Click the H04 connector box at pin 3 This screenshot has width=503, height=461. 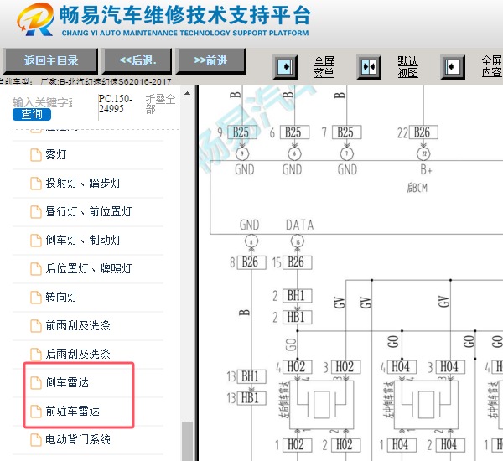point(450,367)
